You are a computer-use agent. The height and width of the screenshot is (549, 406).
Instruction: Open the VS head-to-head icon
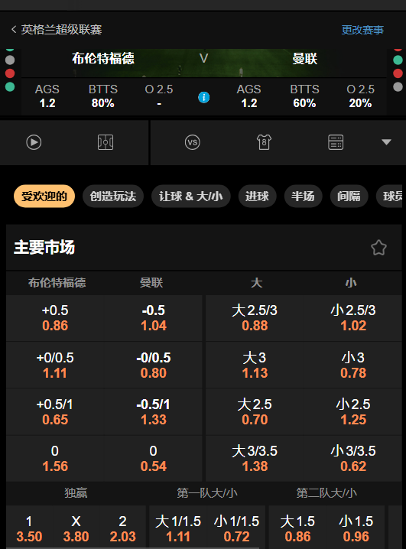193,142
